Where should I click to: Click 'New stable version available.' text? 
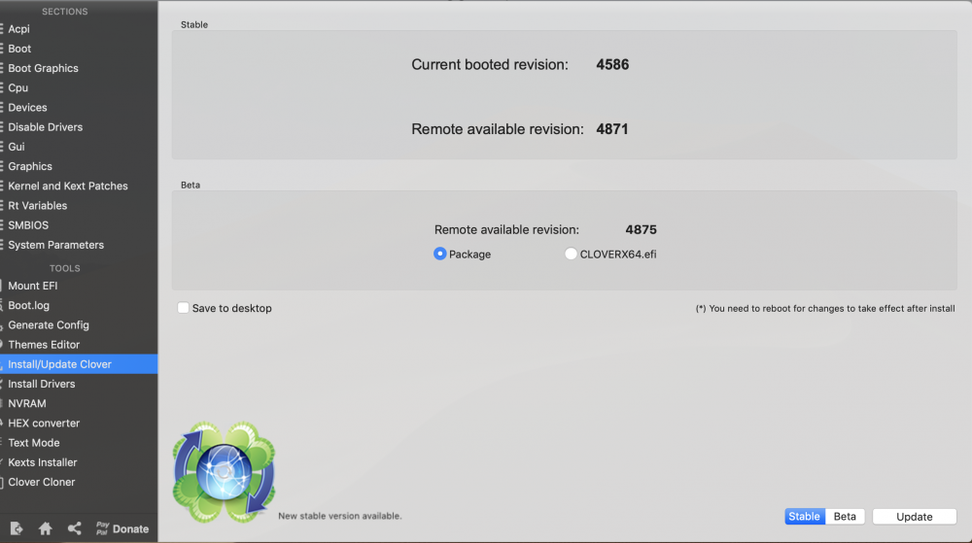(339, 516)
